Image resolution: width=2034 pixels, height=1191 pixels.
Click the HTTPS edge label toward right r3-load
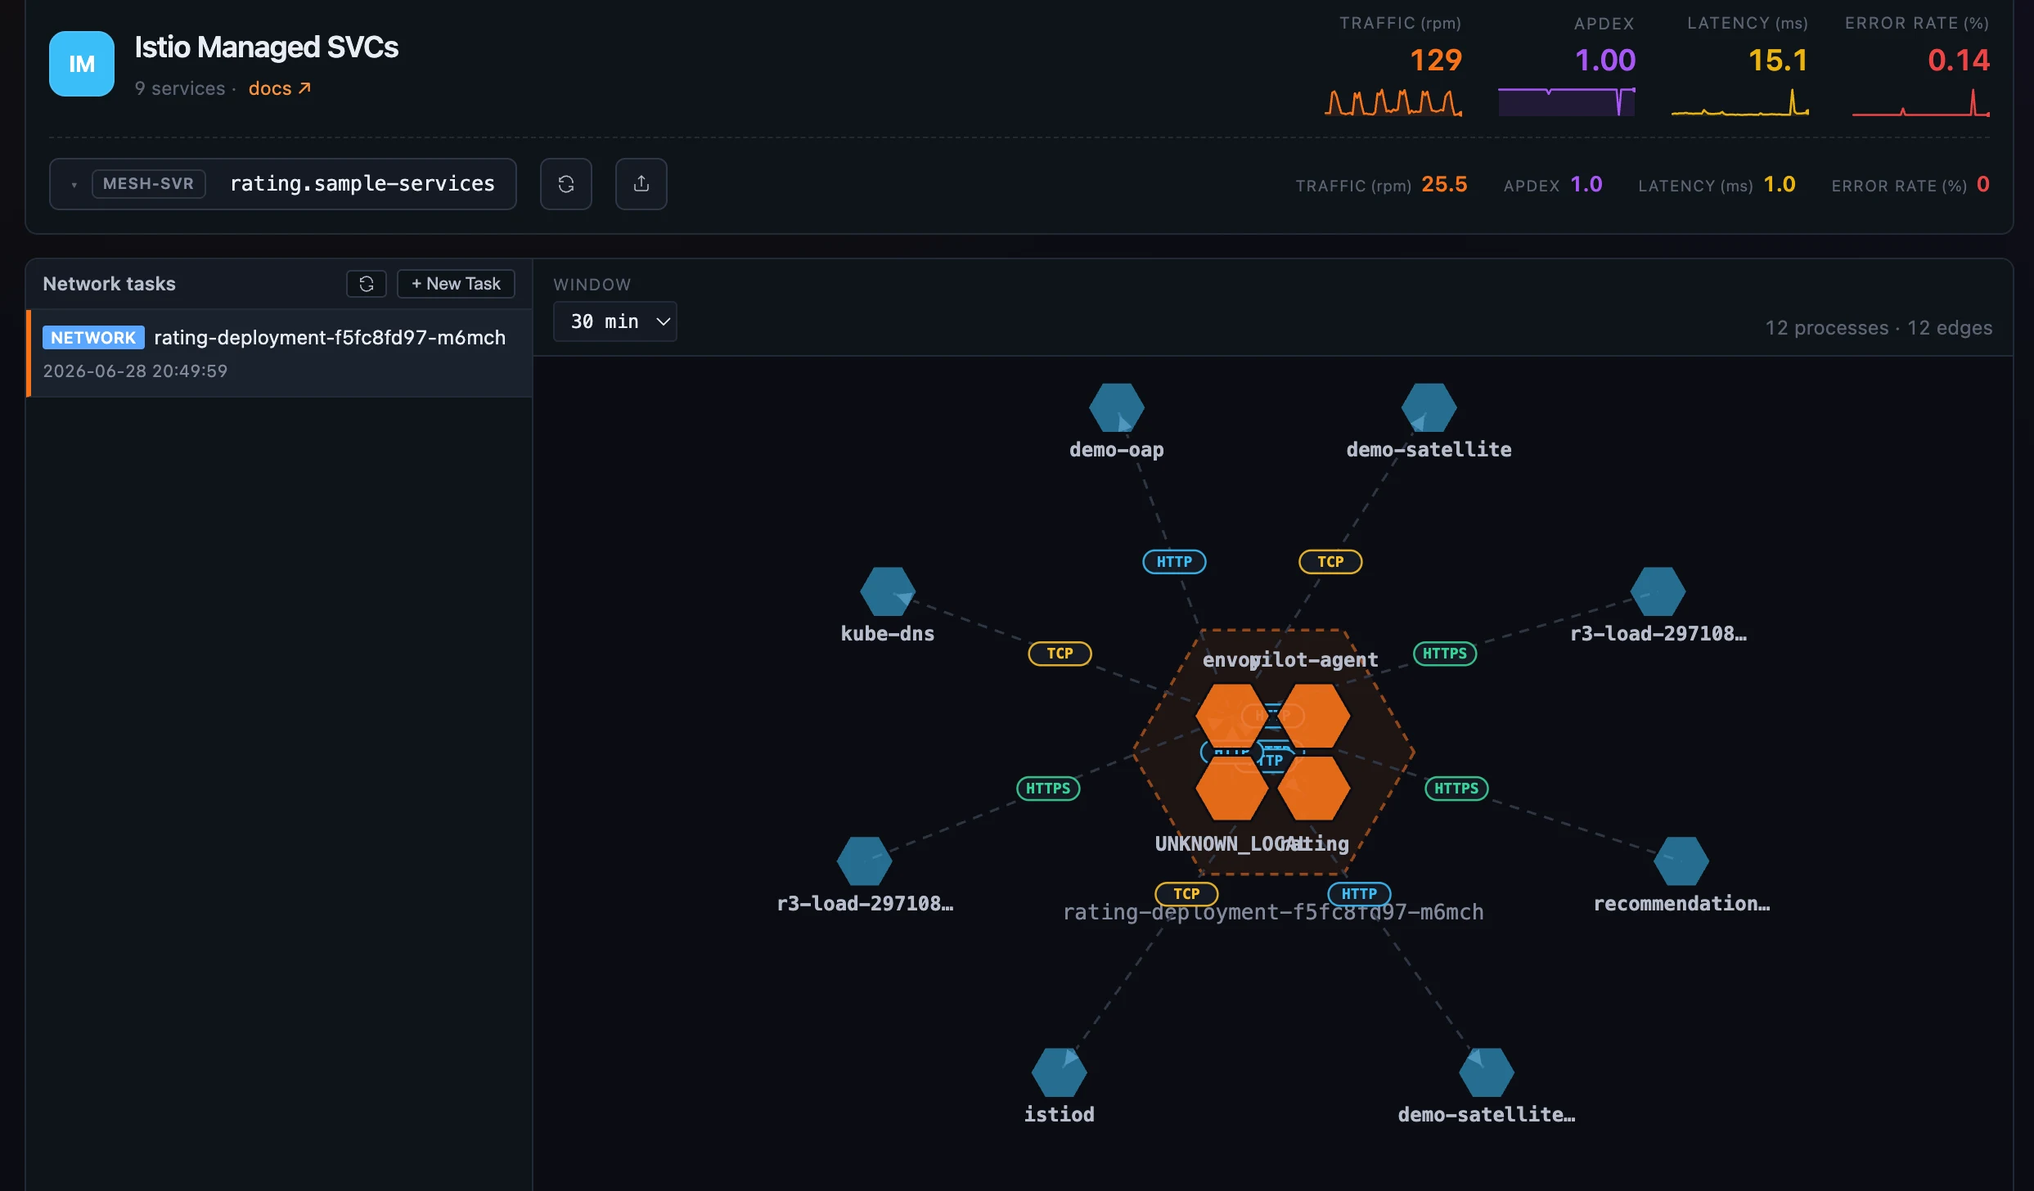click(1445, 654)
